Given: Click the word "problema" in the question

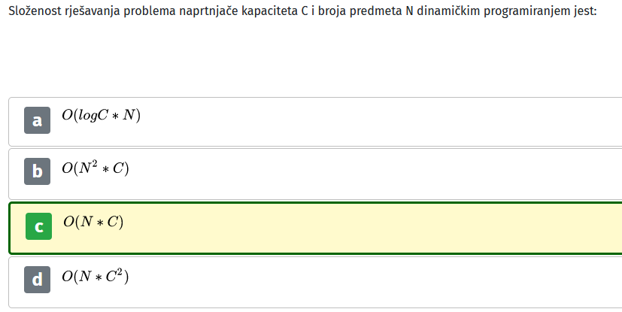Looking at the screenshot, I should click(150, 11).
